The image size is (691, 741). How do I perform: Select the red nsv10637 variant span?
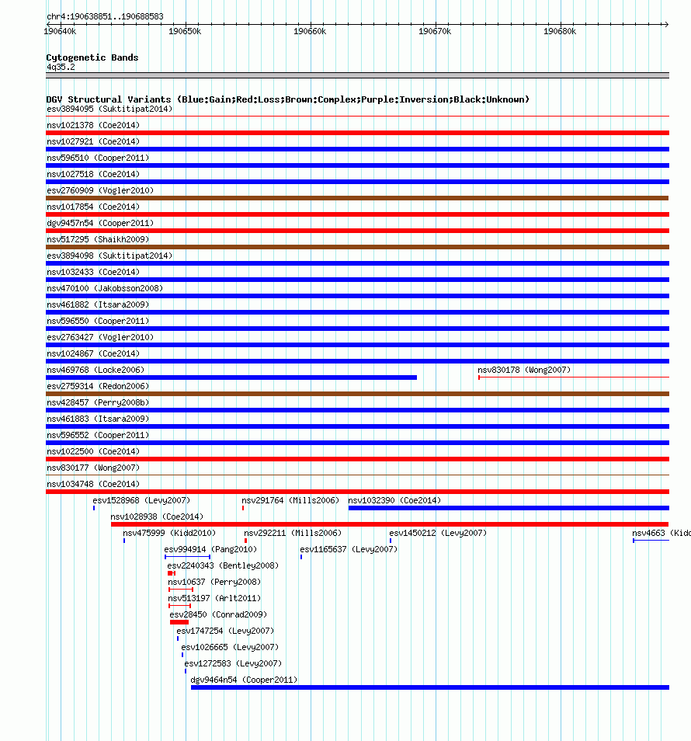(181, 590)
